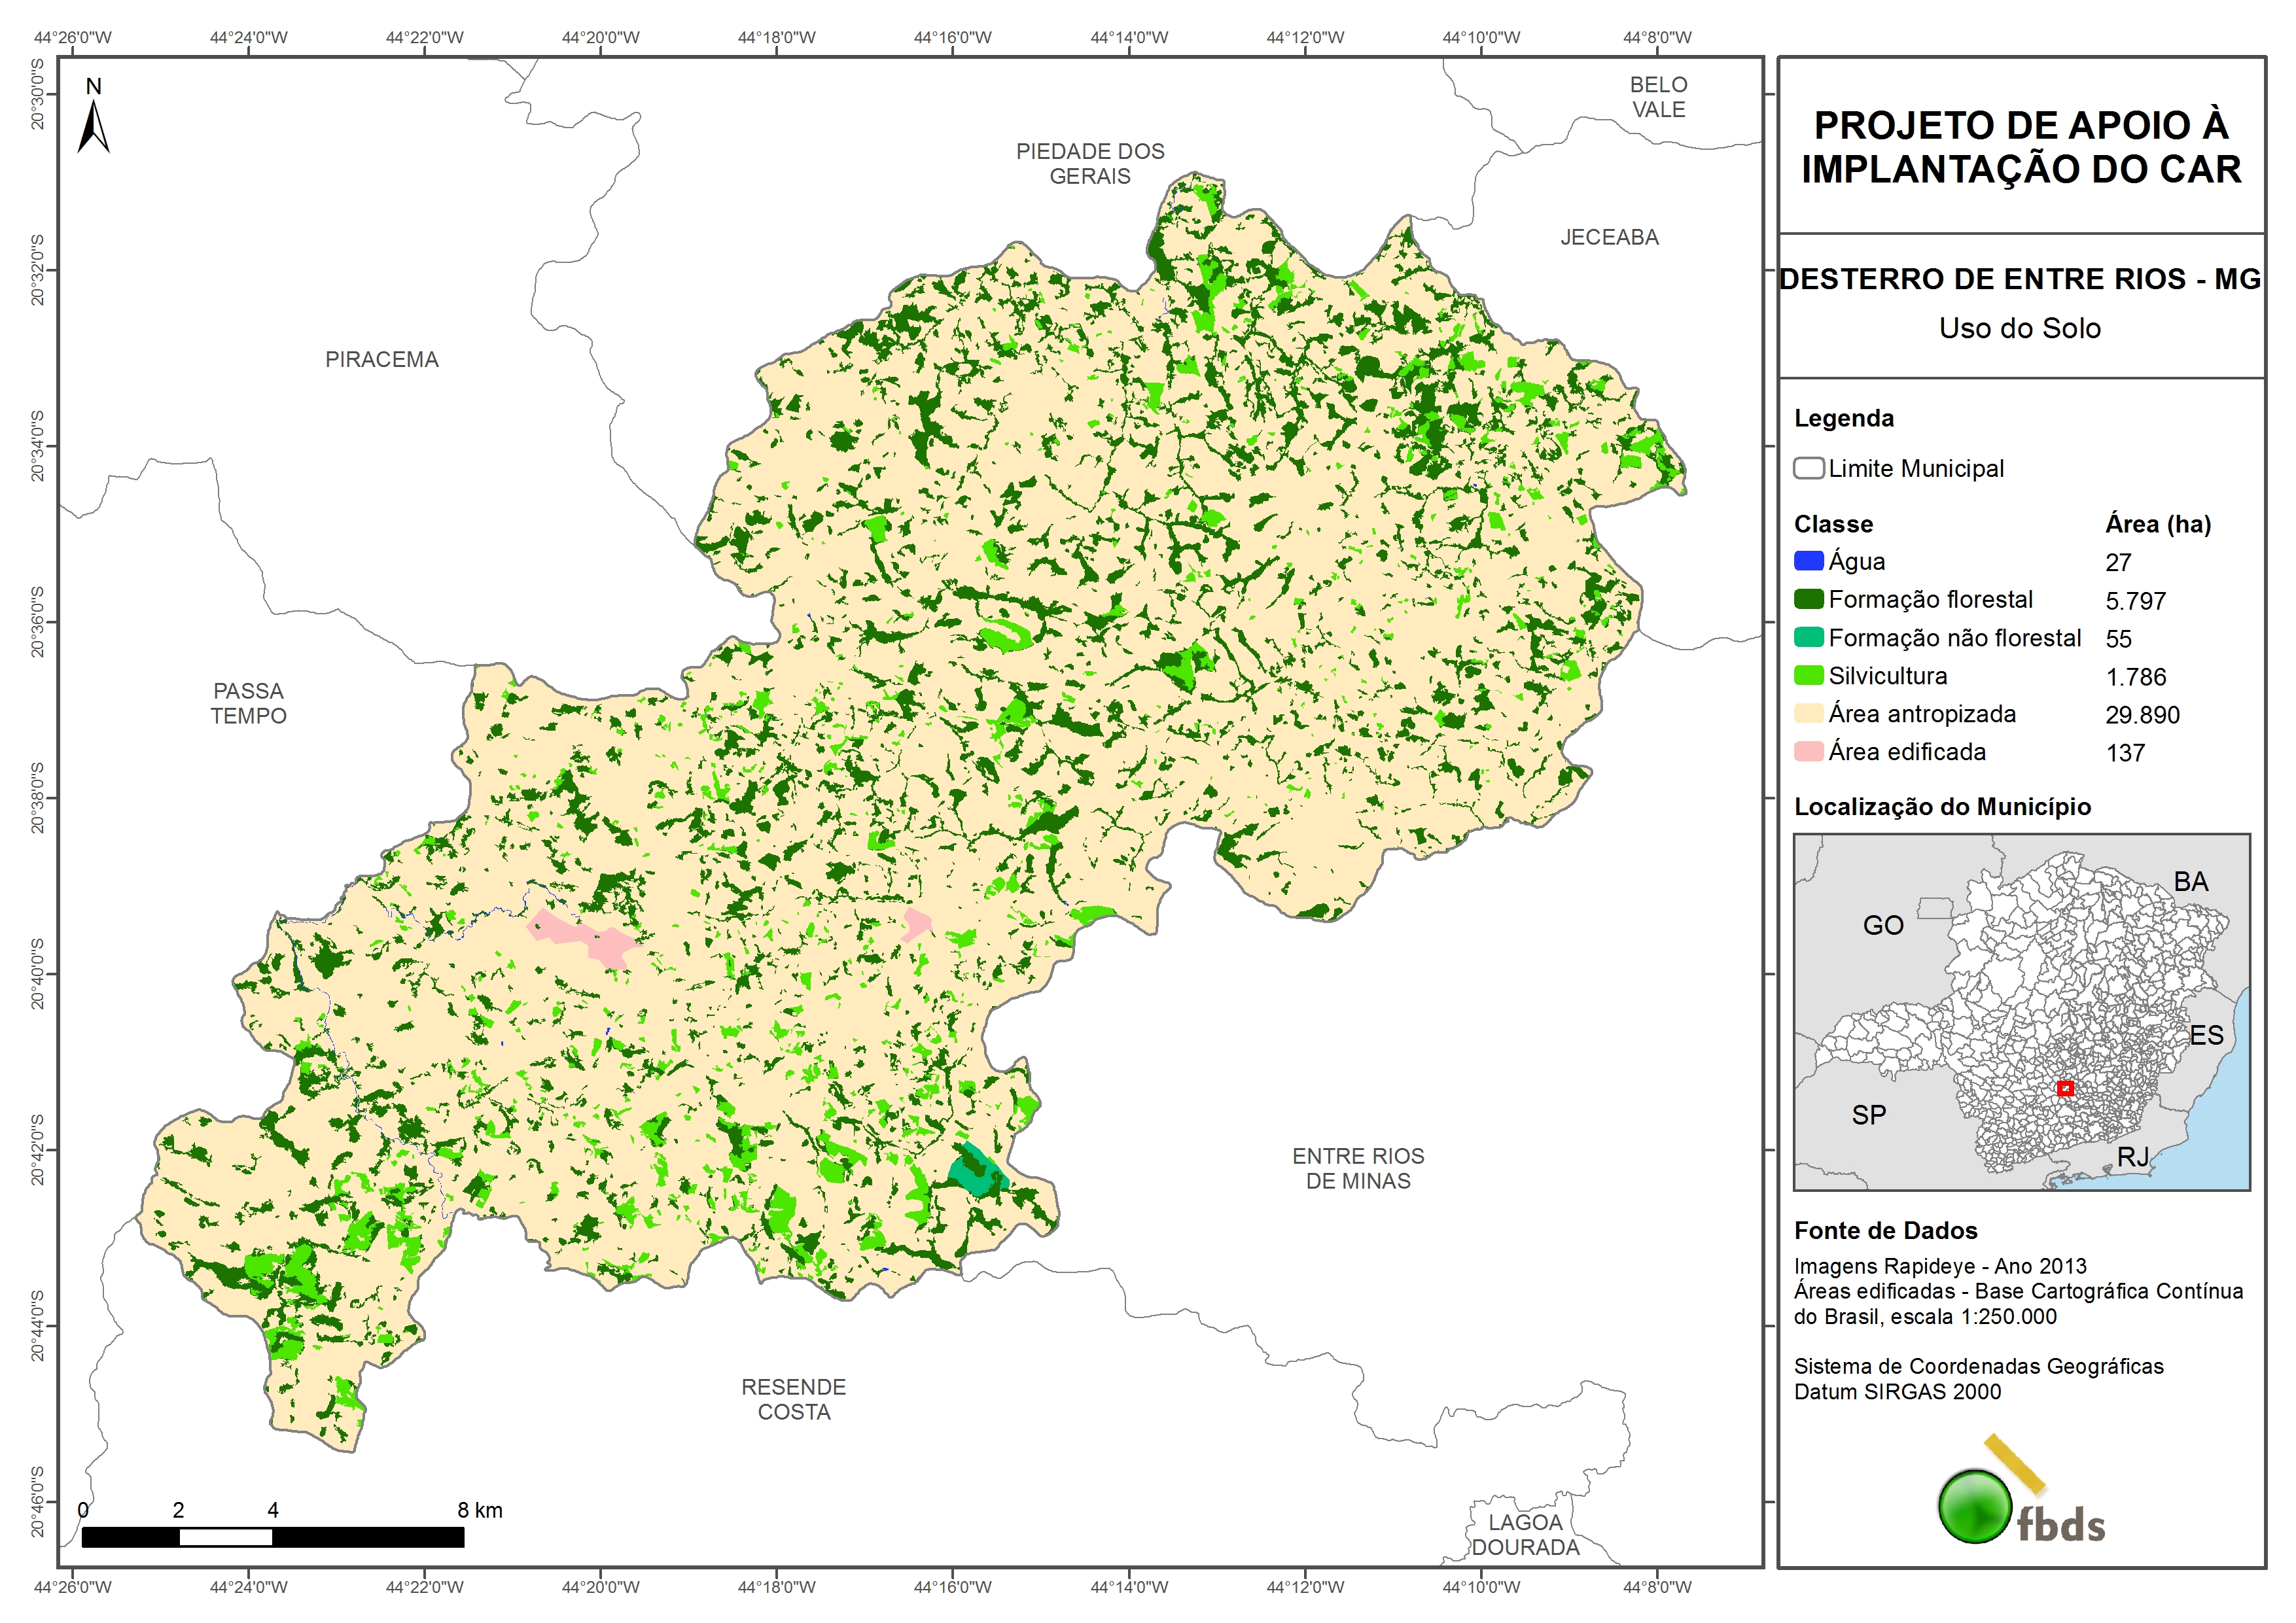2296x1623 pixels.
Task: Click the dark green Formação florestal swatch
Action: (x=1808, y=599)
